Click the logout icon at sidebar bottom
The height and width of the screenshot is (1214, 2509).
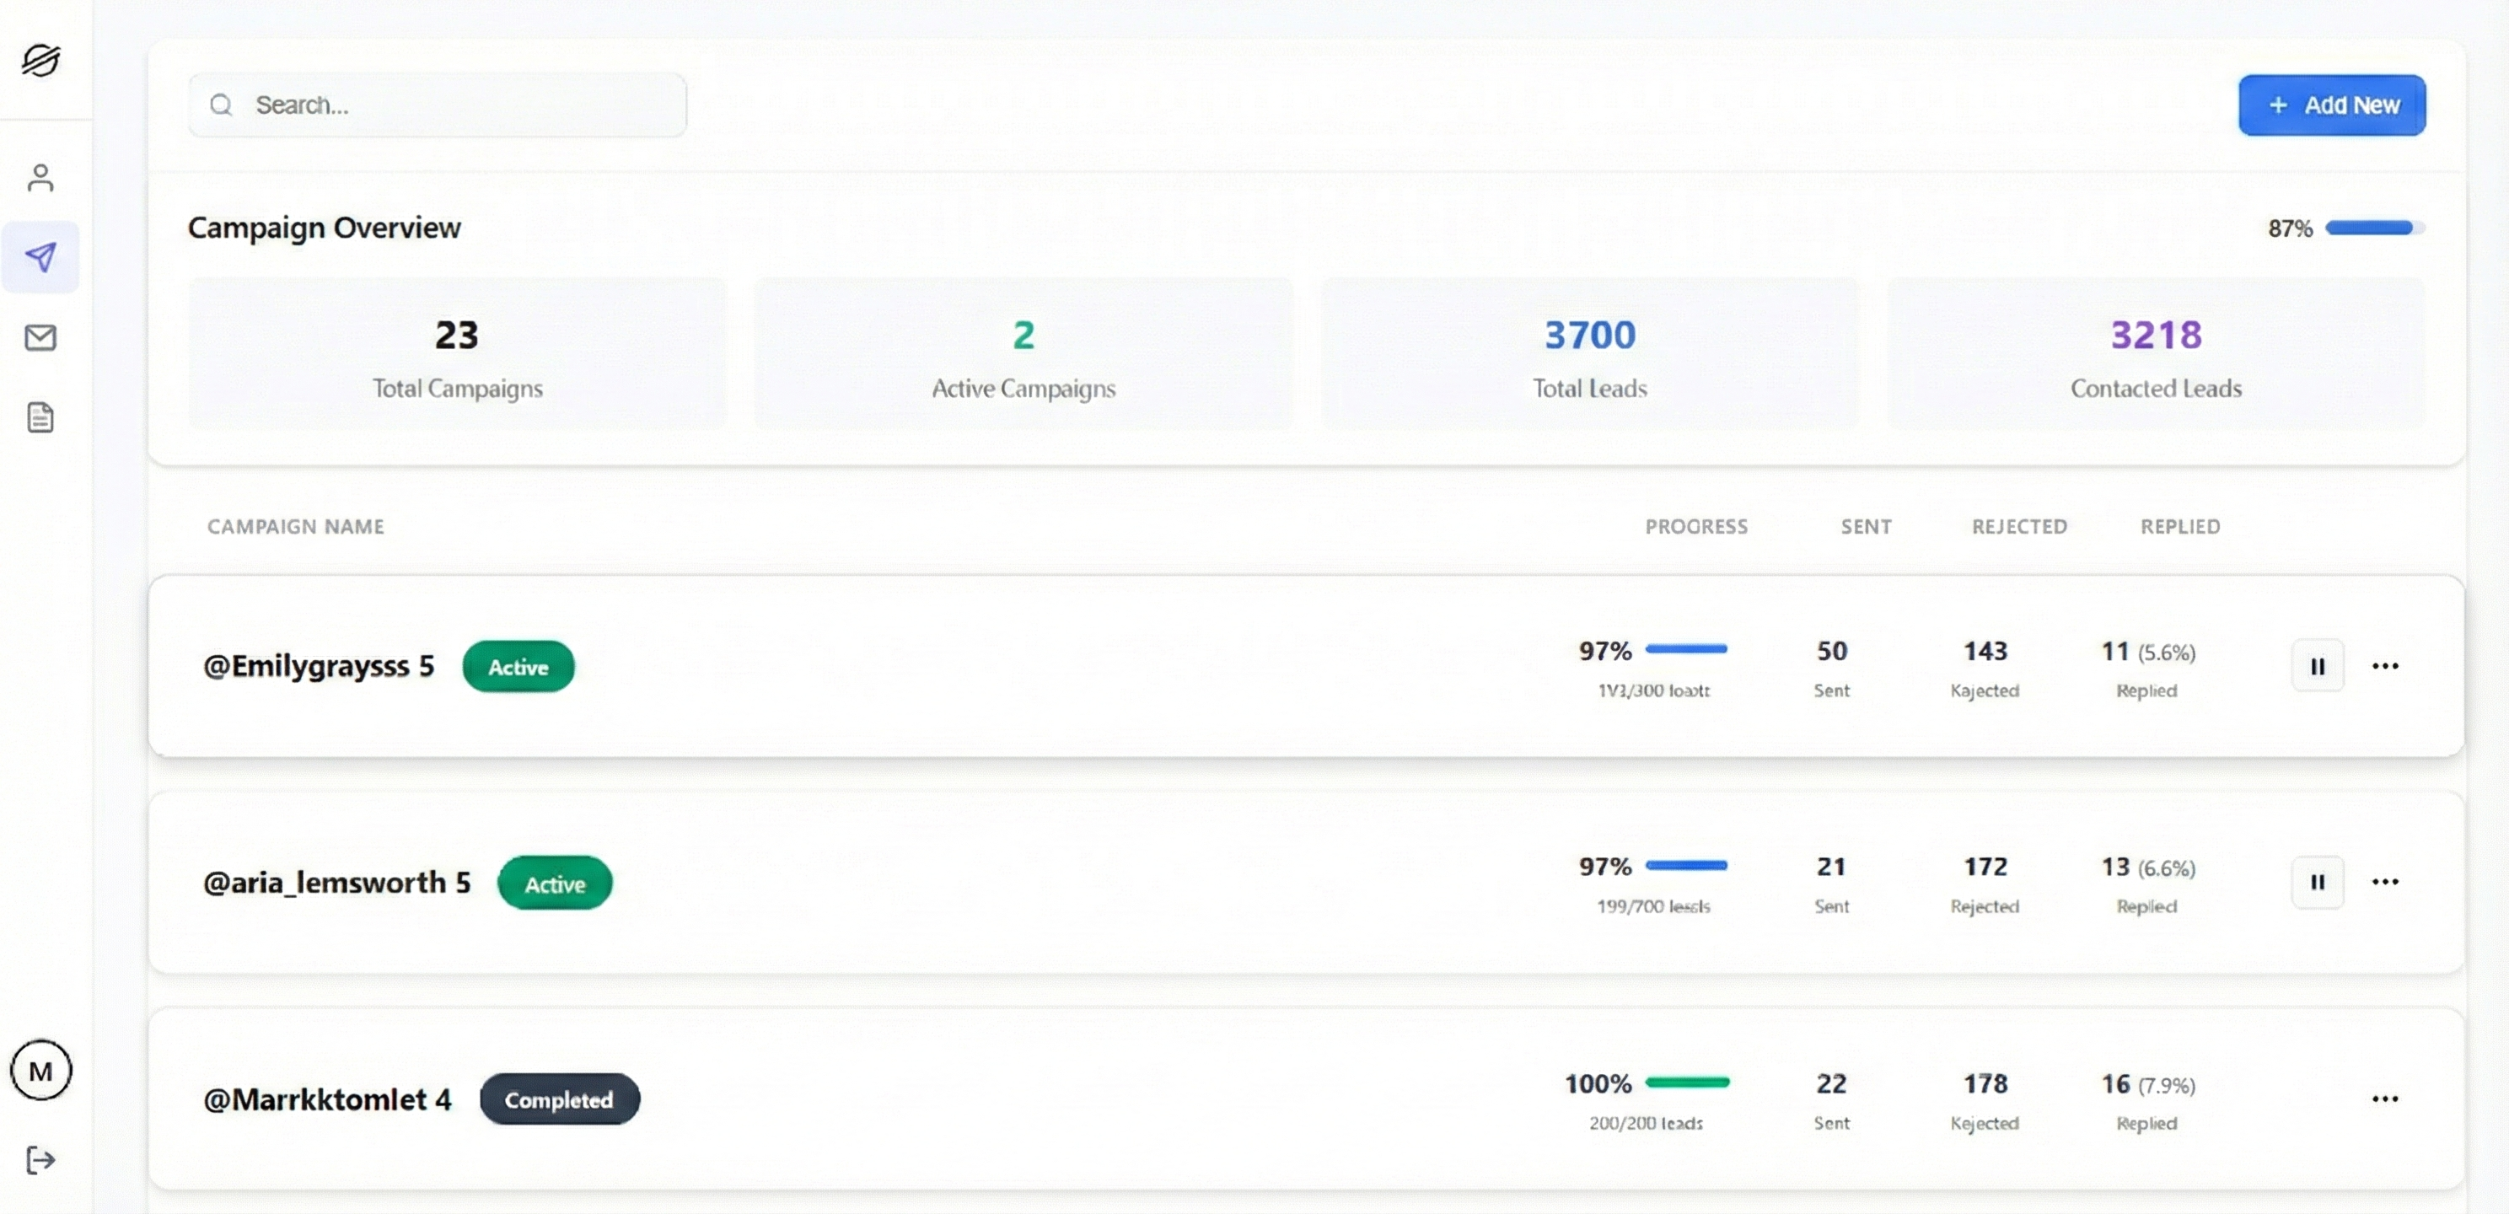click(40, 1159)
